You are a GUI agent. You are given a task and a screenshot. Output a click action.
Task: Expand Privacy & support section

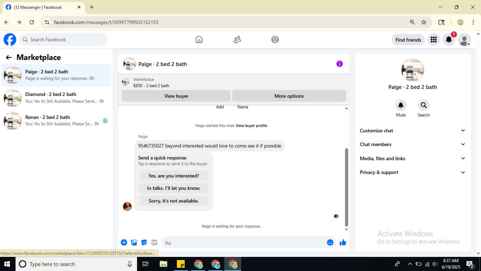[x=412, y=172]
